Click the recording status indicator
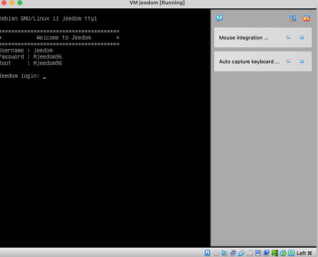This screenshot has width=318, height=257. tap(266, 253)
